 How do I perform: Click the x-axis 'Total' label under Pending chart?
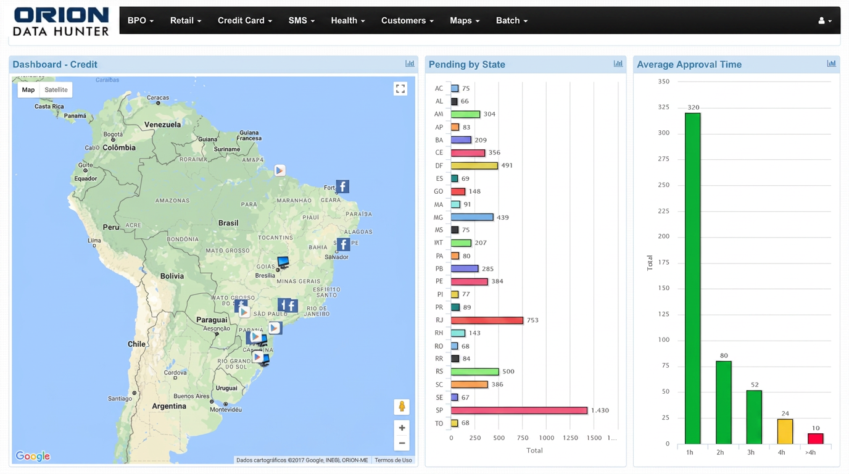tap(534, 451)
